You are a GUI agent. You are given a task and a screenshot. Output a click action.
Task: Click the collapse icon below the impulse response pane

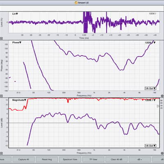1,39
